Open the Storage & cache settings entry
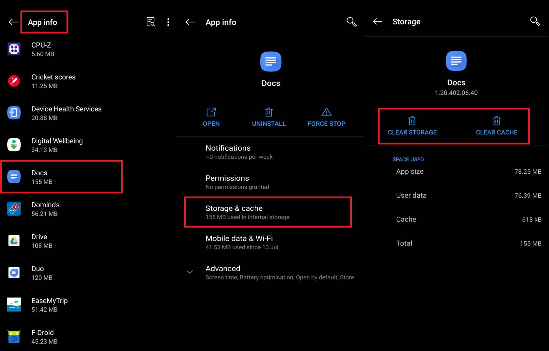Screen dimensions: 549x351 268,212
